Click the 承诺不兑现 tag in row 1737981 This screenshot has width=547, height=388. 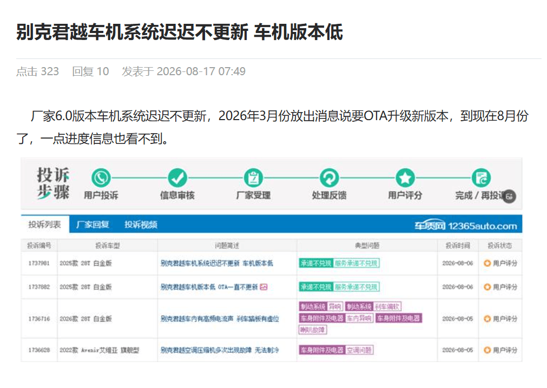(x=316, y=263)
